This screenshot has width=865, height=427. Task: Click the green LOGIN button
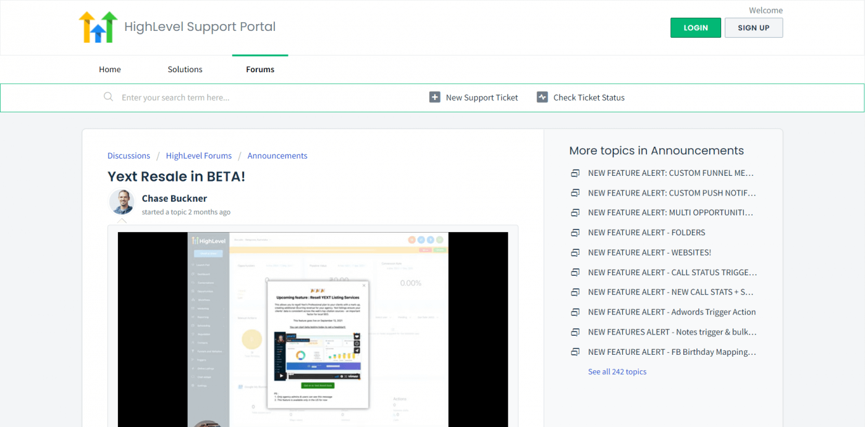pyautogui.click(x=696, y=28)
